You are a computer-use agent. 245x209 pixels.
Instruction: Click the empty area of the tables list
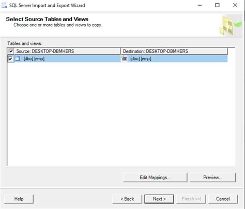tap(120, 114)
